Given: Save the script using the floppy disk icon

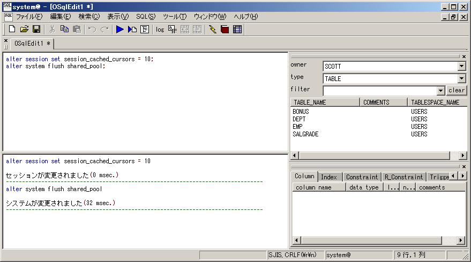Looking at the screenshot, I should pos(36,30).
